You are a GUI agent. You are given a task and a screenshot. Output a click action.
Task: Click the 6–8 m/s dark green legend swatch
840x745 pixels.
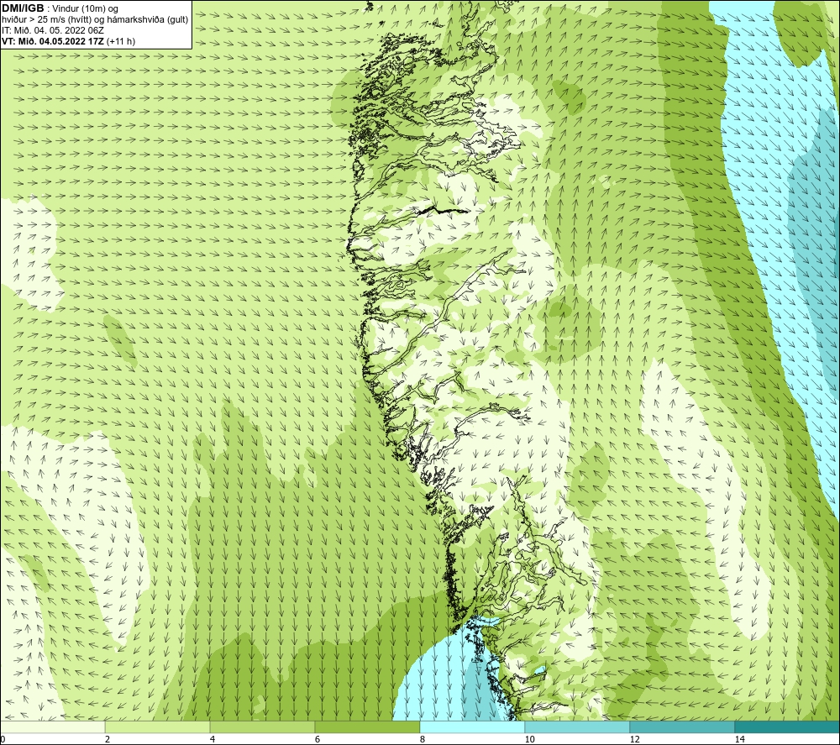pos(368,727)
